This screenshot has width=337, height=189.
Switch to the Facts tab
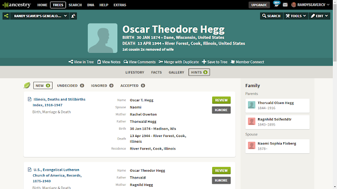coord(156,72)
